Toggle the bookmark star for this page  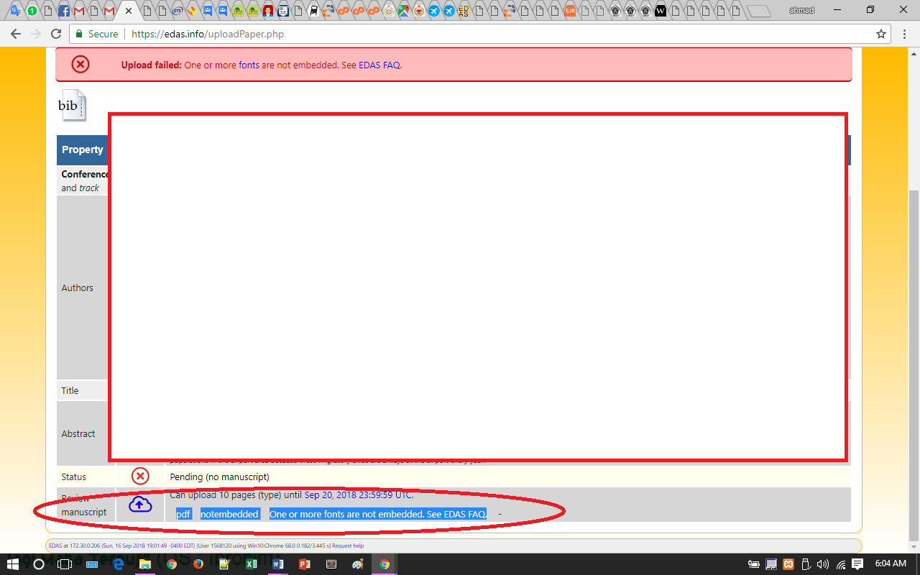point(880,33)
